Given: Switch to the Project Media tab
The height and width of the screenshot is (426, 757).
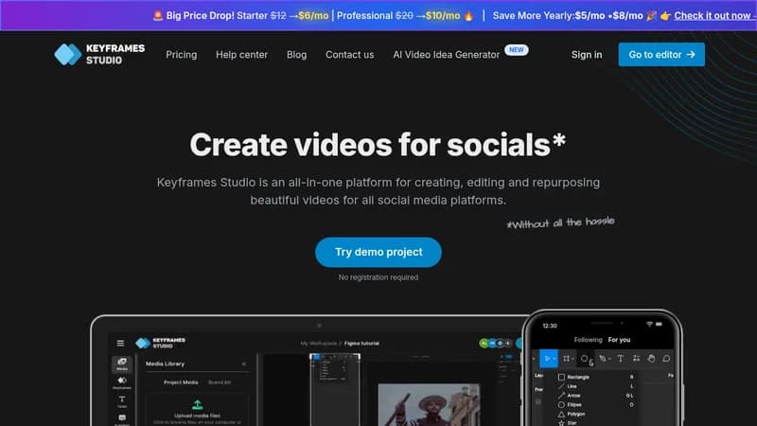Looking at the screenshot, I should tap(181, 382).
